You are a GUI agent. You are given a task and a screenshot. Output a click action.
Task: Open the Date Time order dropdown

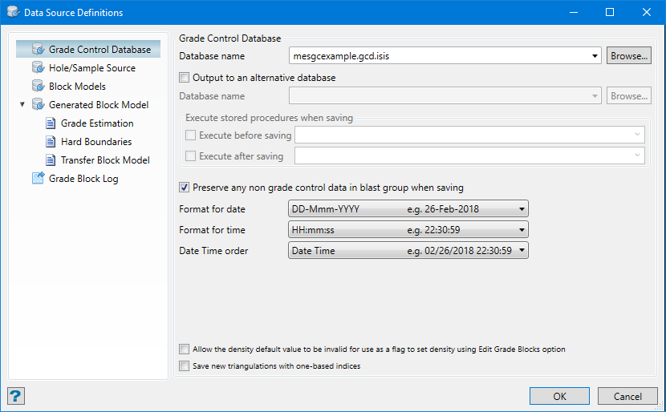pyautogui.click(x=408, y=251)
